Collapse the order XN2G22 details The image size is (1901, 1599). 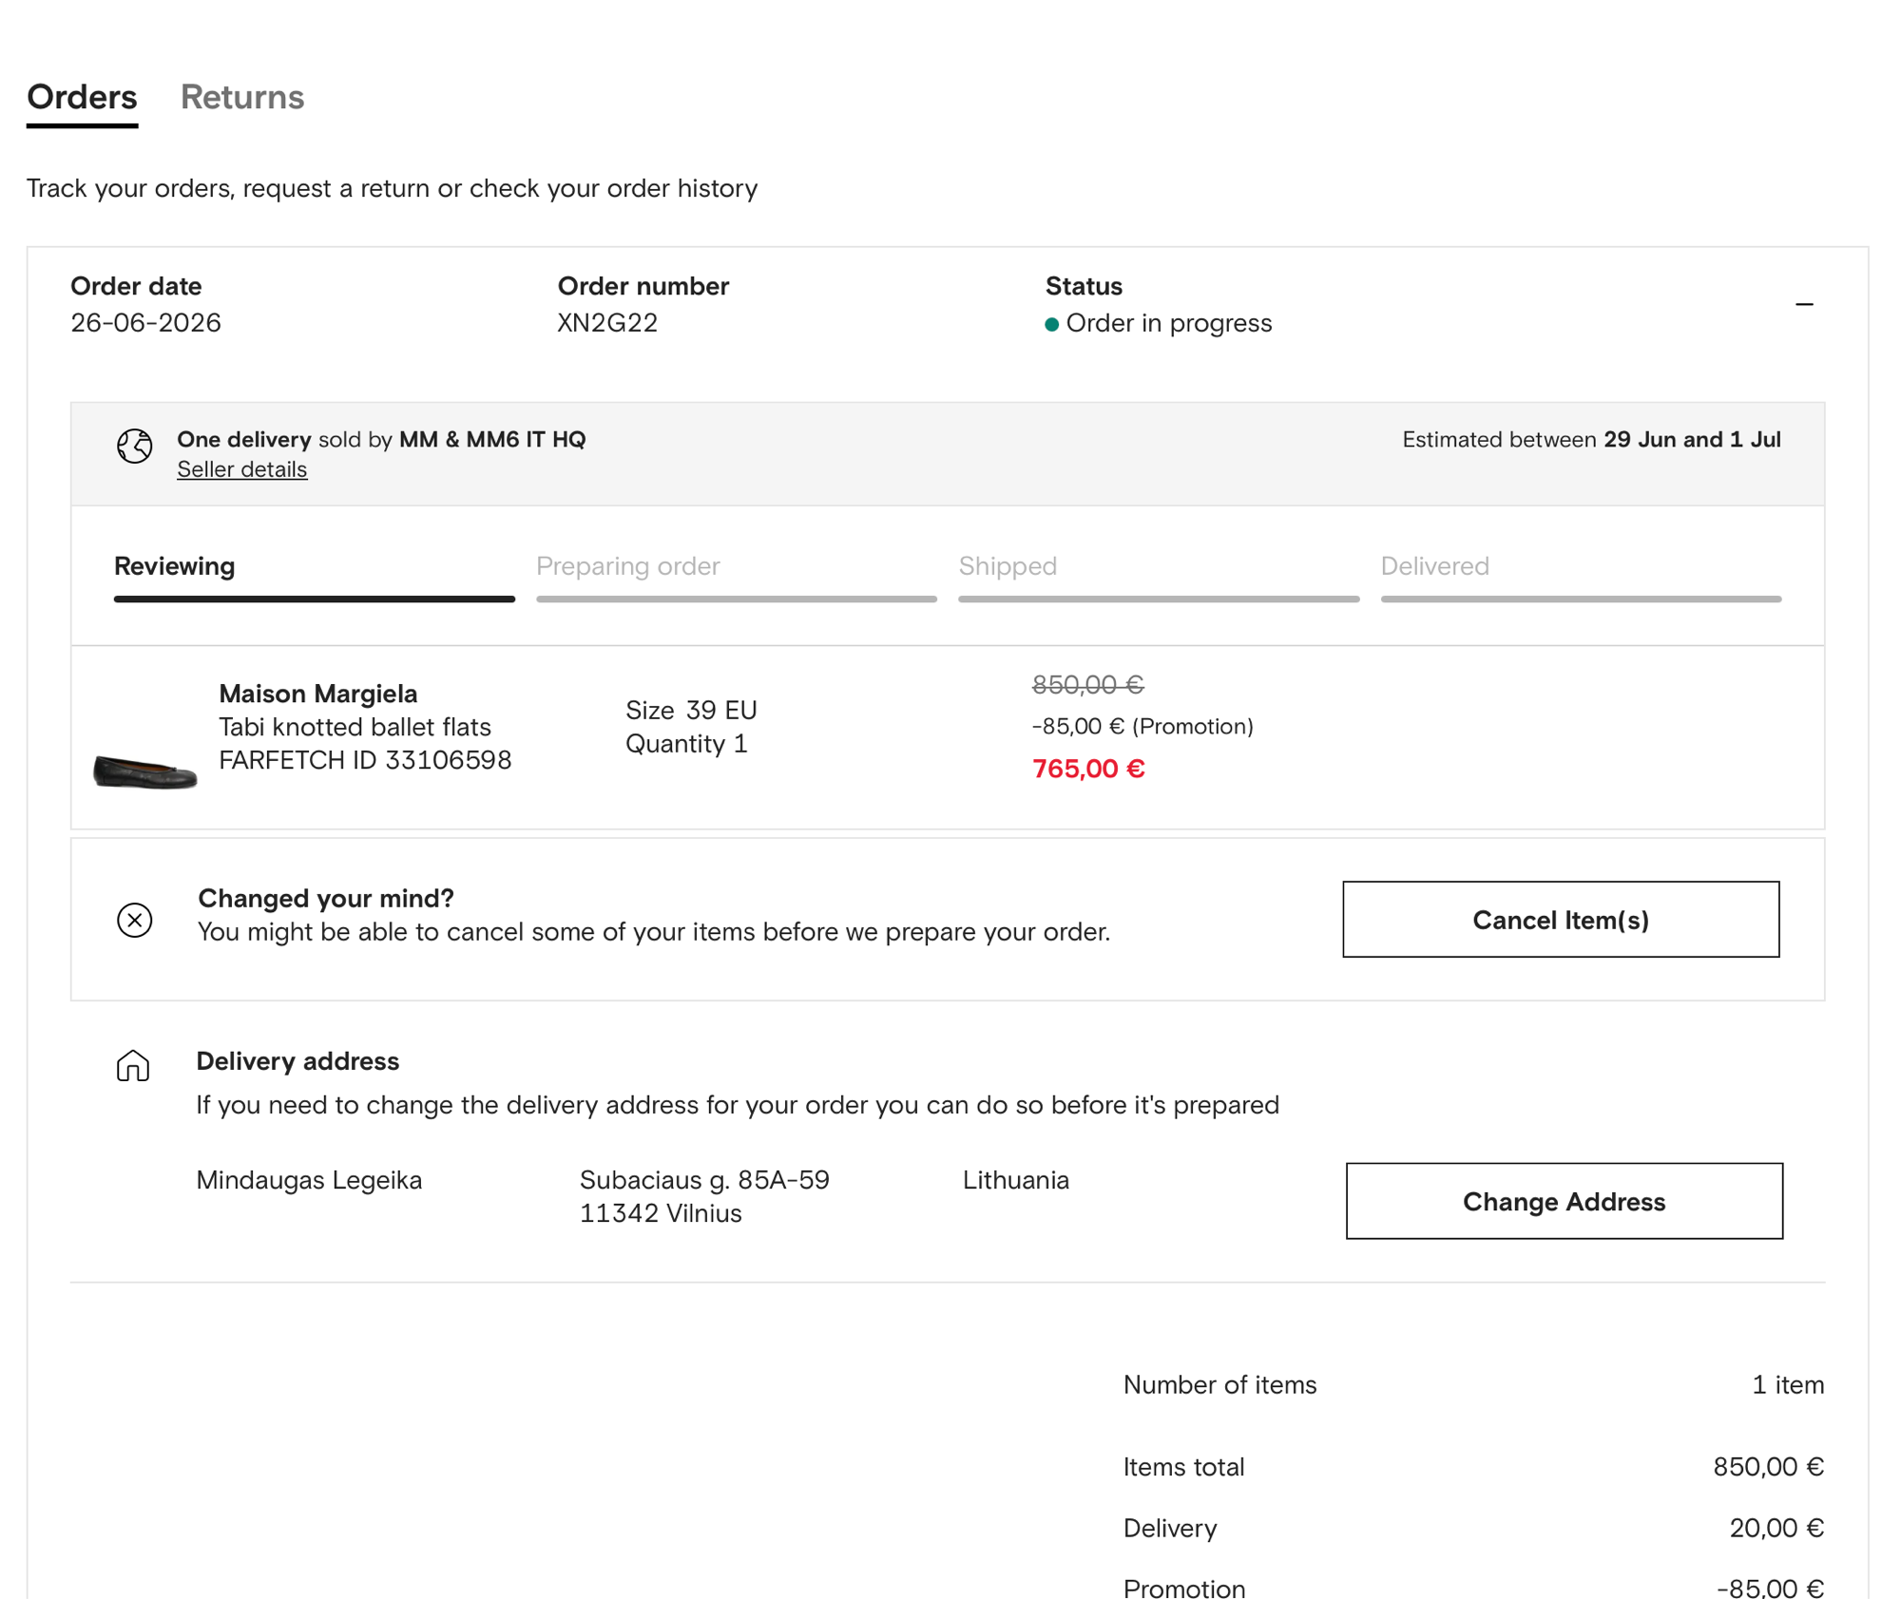[1804, 304]
